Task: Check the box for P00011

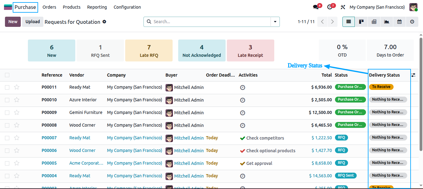Action: click(7, 87)
